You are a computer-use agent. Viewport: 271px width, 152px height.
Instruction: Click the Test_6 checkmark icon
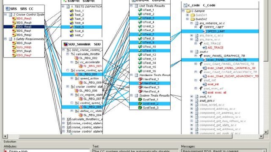click(x=72, y=31)
